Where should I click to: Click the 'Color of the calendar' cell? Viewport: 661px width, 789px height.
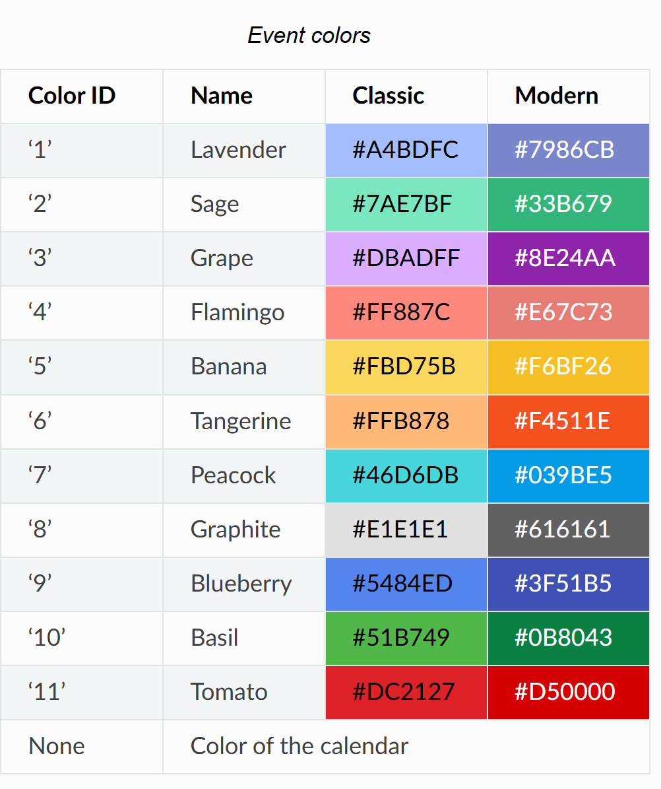tap(299, 746)
